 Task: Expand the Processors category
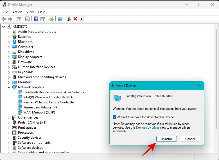point(9,133)
